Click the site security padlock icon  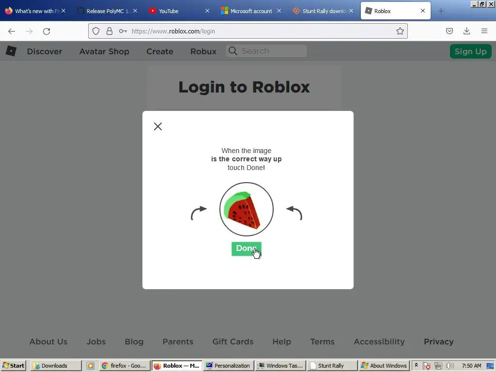(x=109, y=31)
